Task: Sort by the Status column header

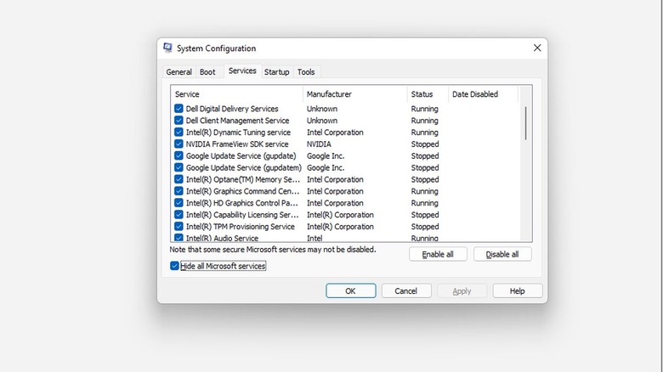Action: click(428, 94)
